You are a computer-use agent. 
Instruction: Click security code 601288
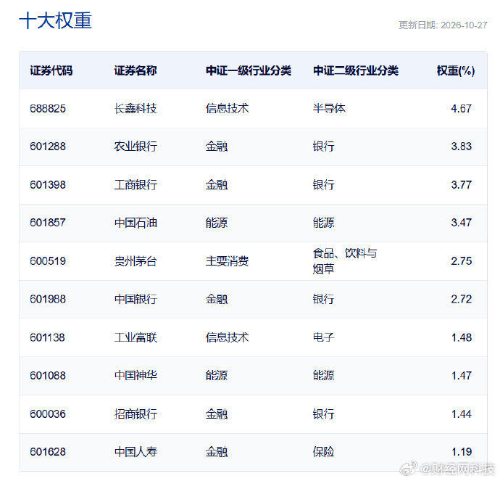tap(48, 147)
